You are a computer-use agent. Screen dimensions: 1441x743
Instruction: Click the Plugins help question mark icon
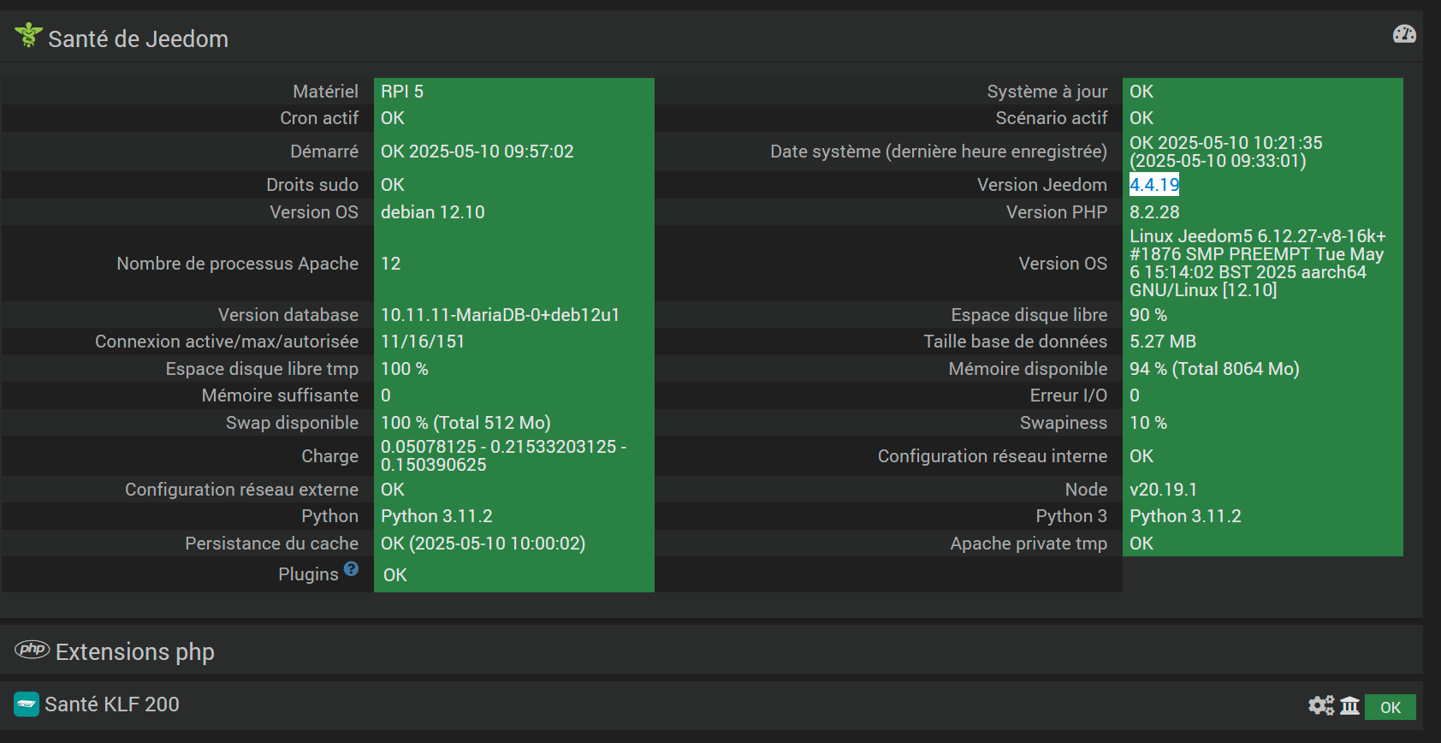351,568
